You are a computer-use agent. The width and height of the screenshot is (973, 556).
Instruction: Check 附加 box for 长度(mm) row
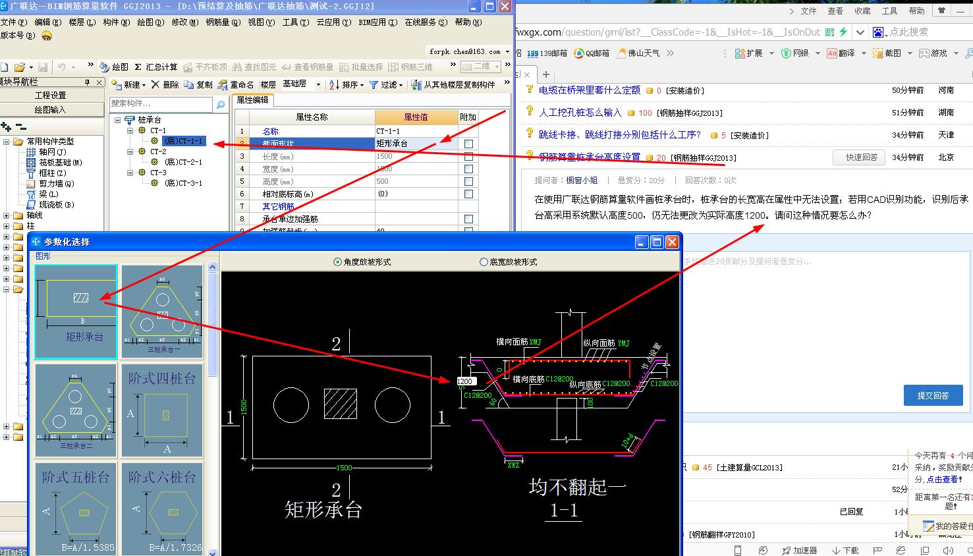click(468, 157)
